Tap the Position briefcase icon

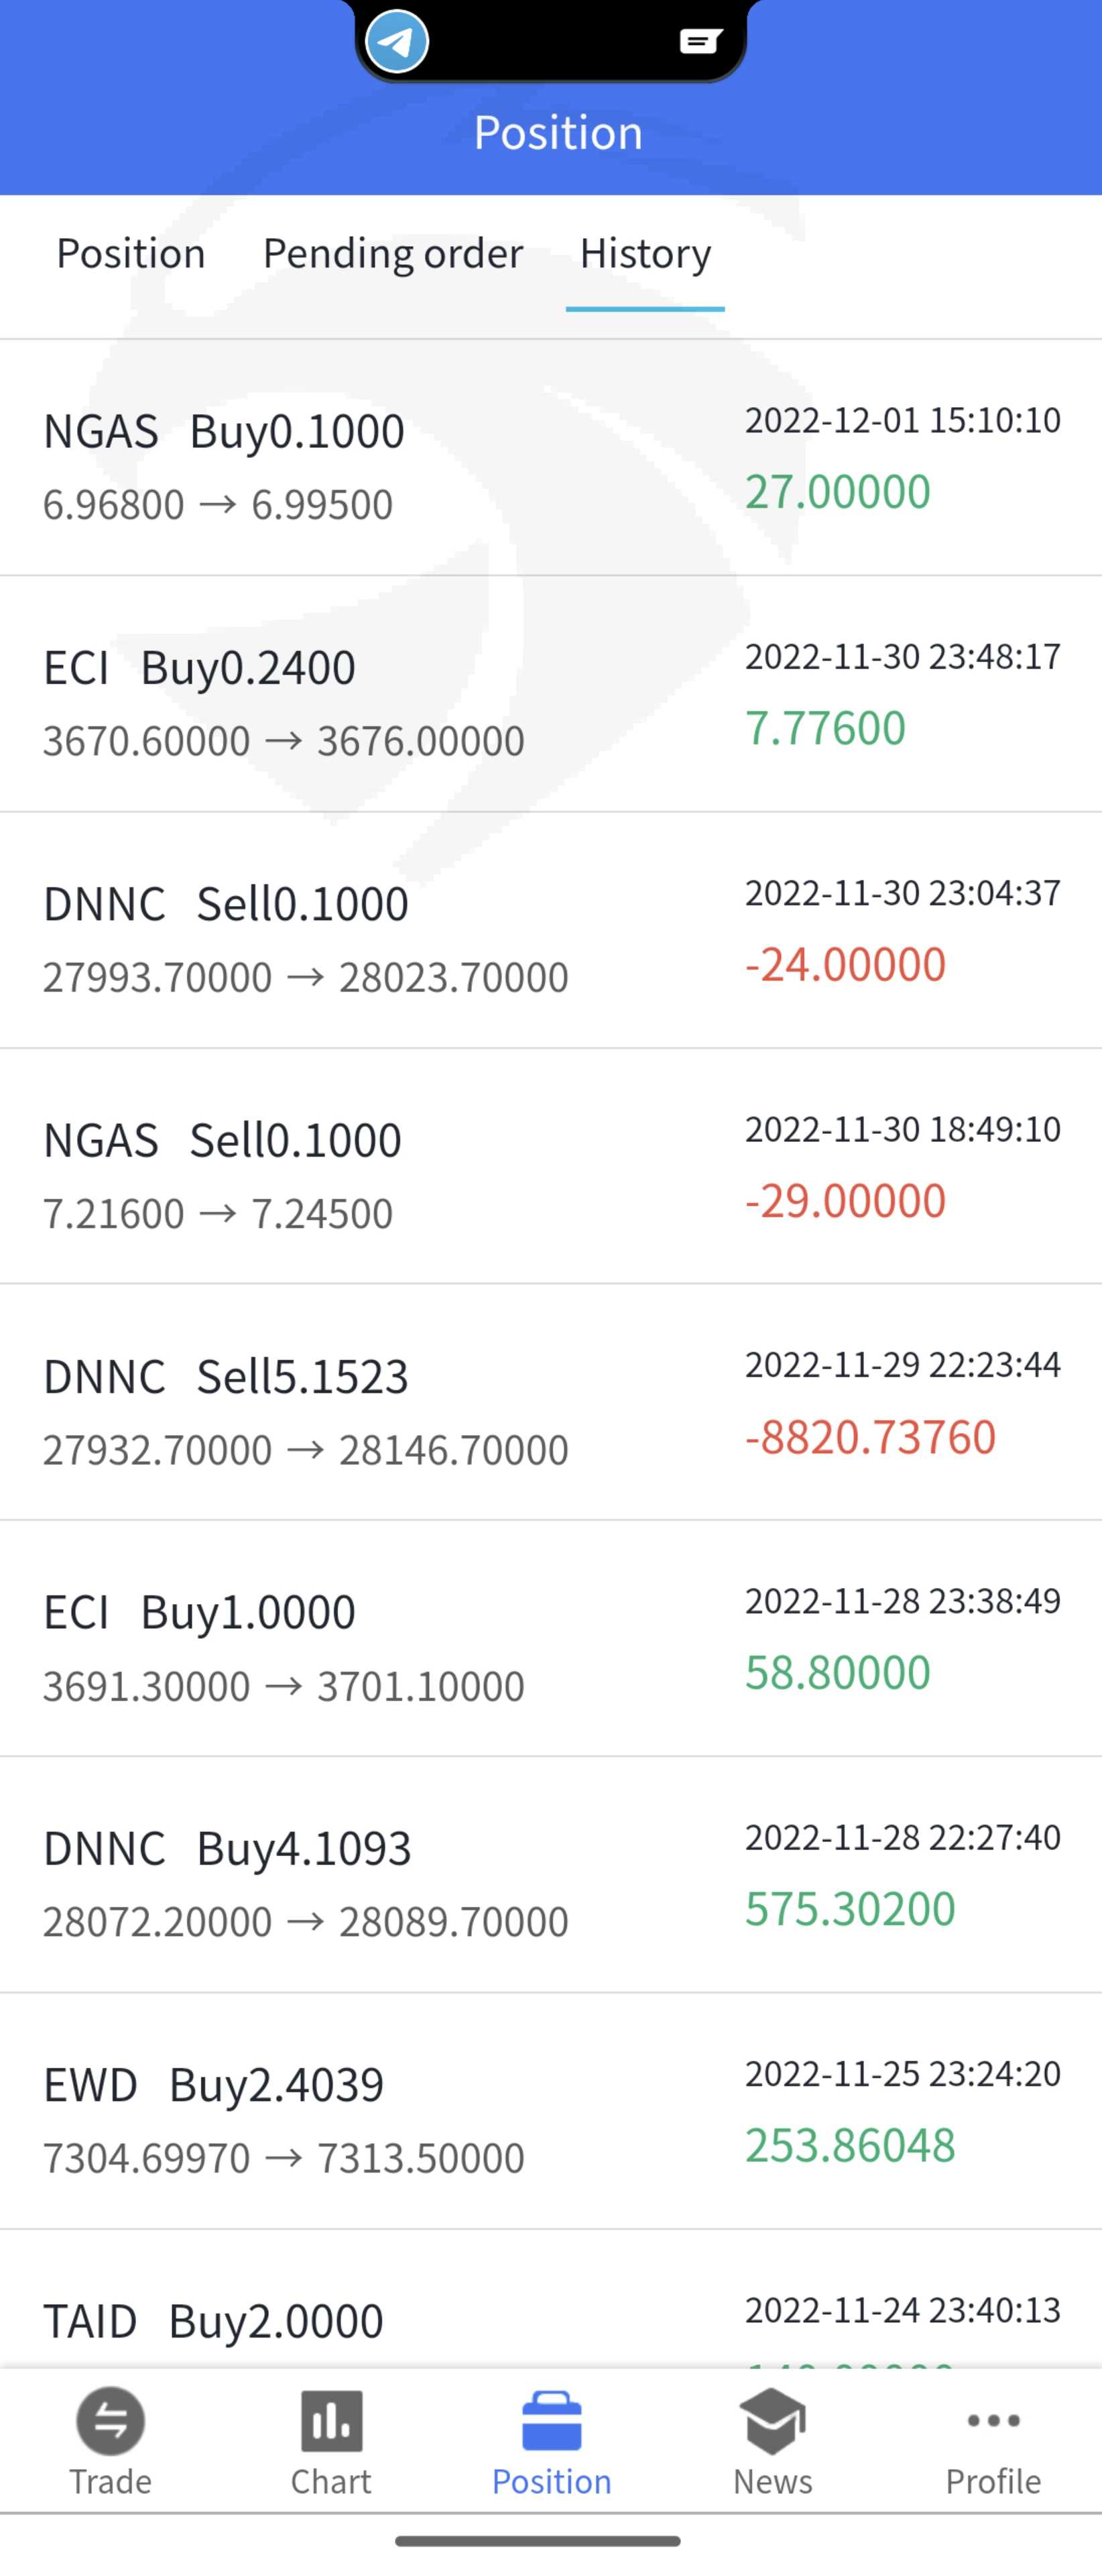click(x=552, y=2421)
